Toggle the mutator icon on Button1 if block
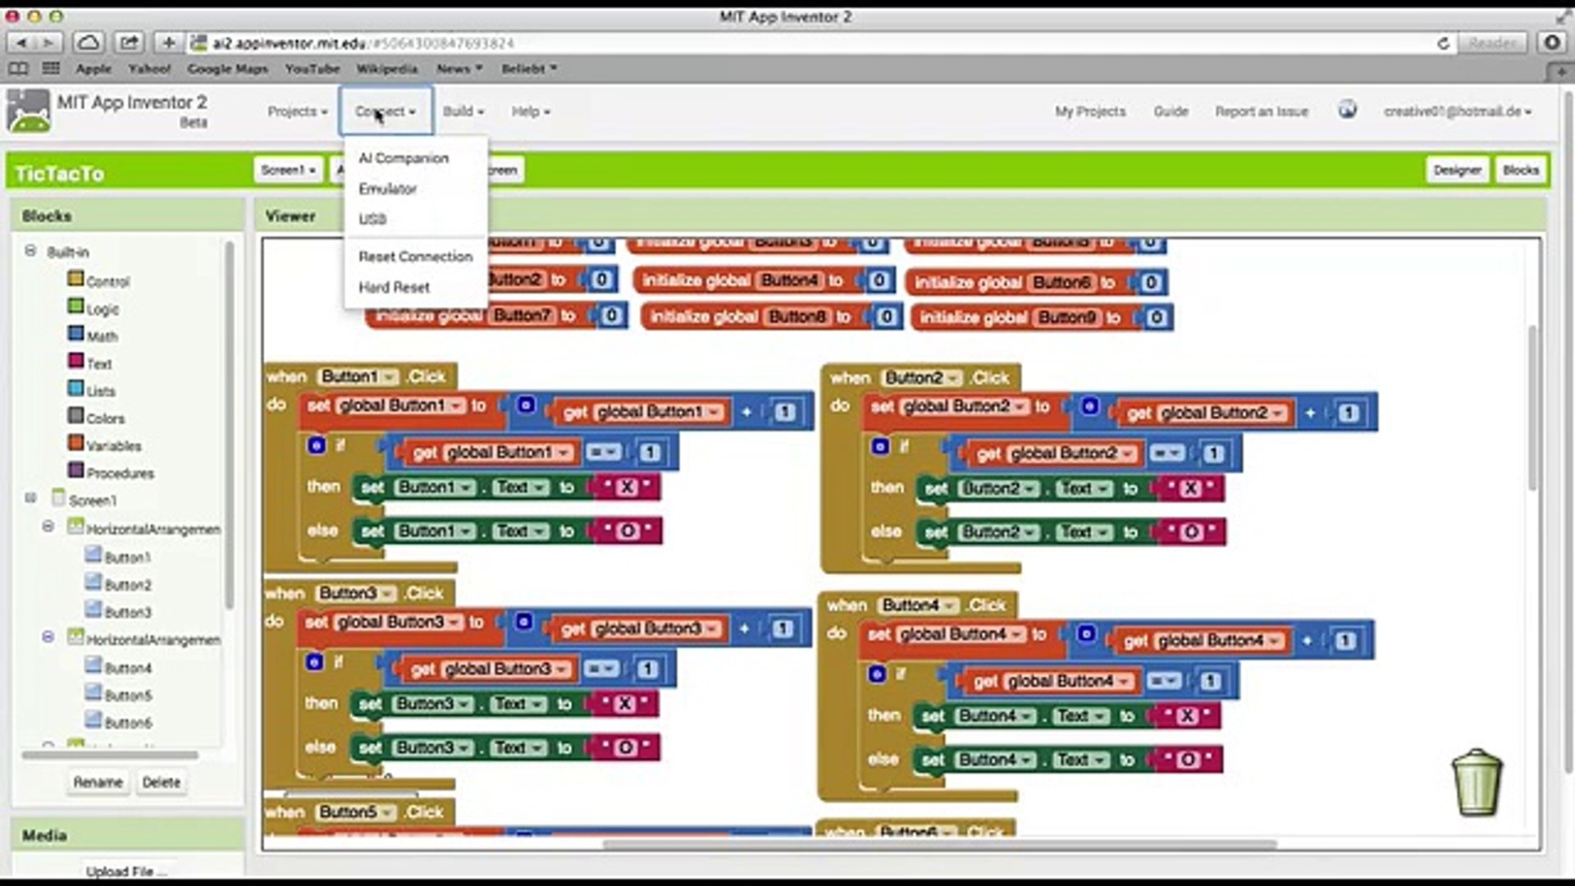This screenshot has width=1575, height=886. (316, 445)
